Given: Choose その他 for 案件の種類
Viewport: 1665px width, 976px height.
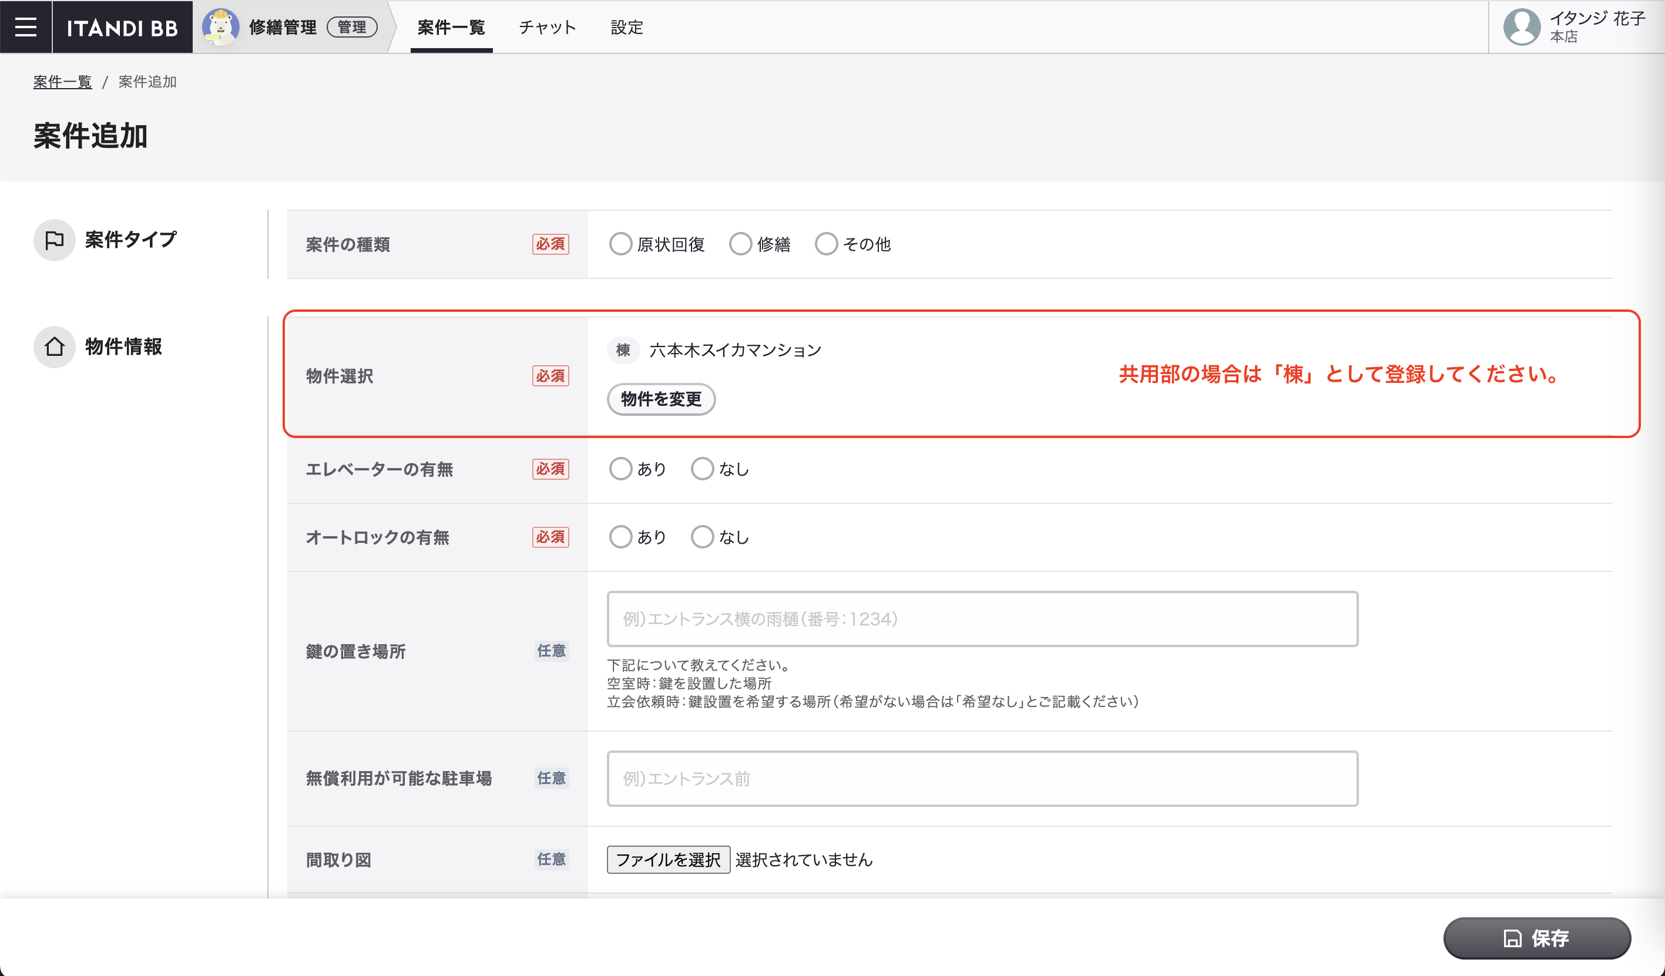Looking at the screenshot, I should pos(826,244).
